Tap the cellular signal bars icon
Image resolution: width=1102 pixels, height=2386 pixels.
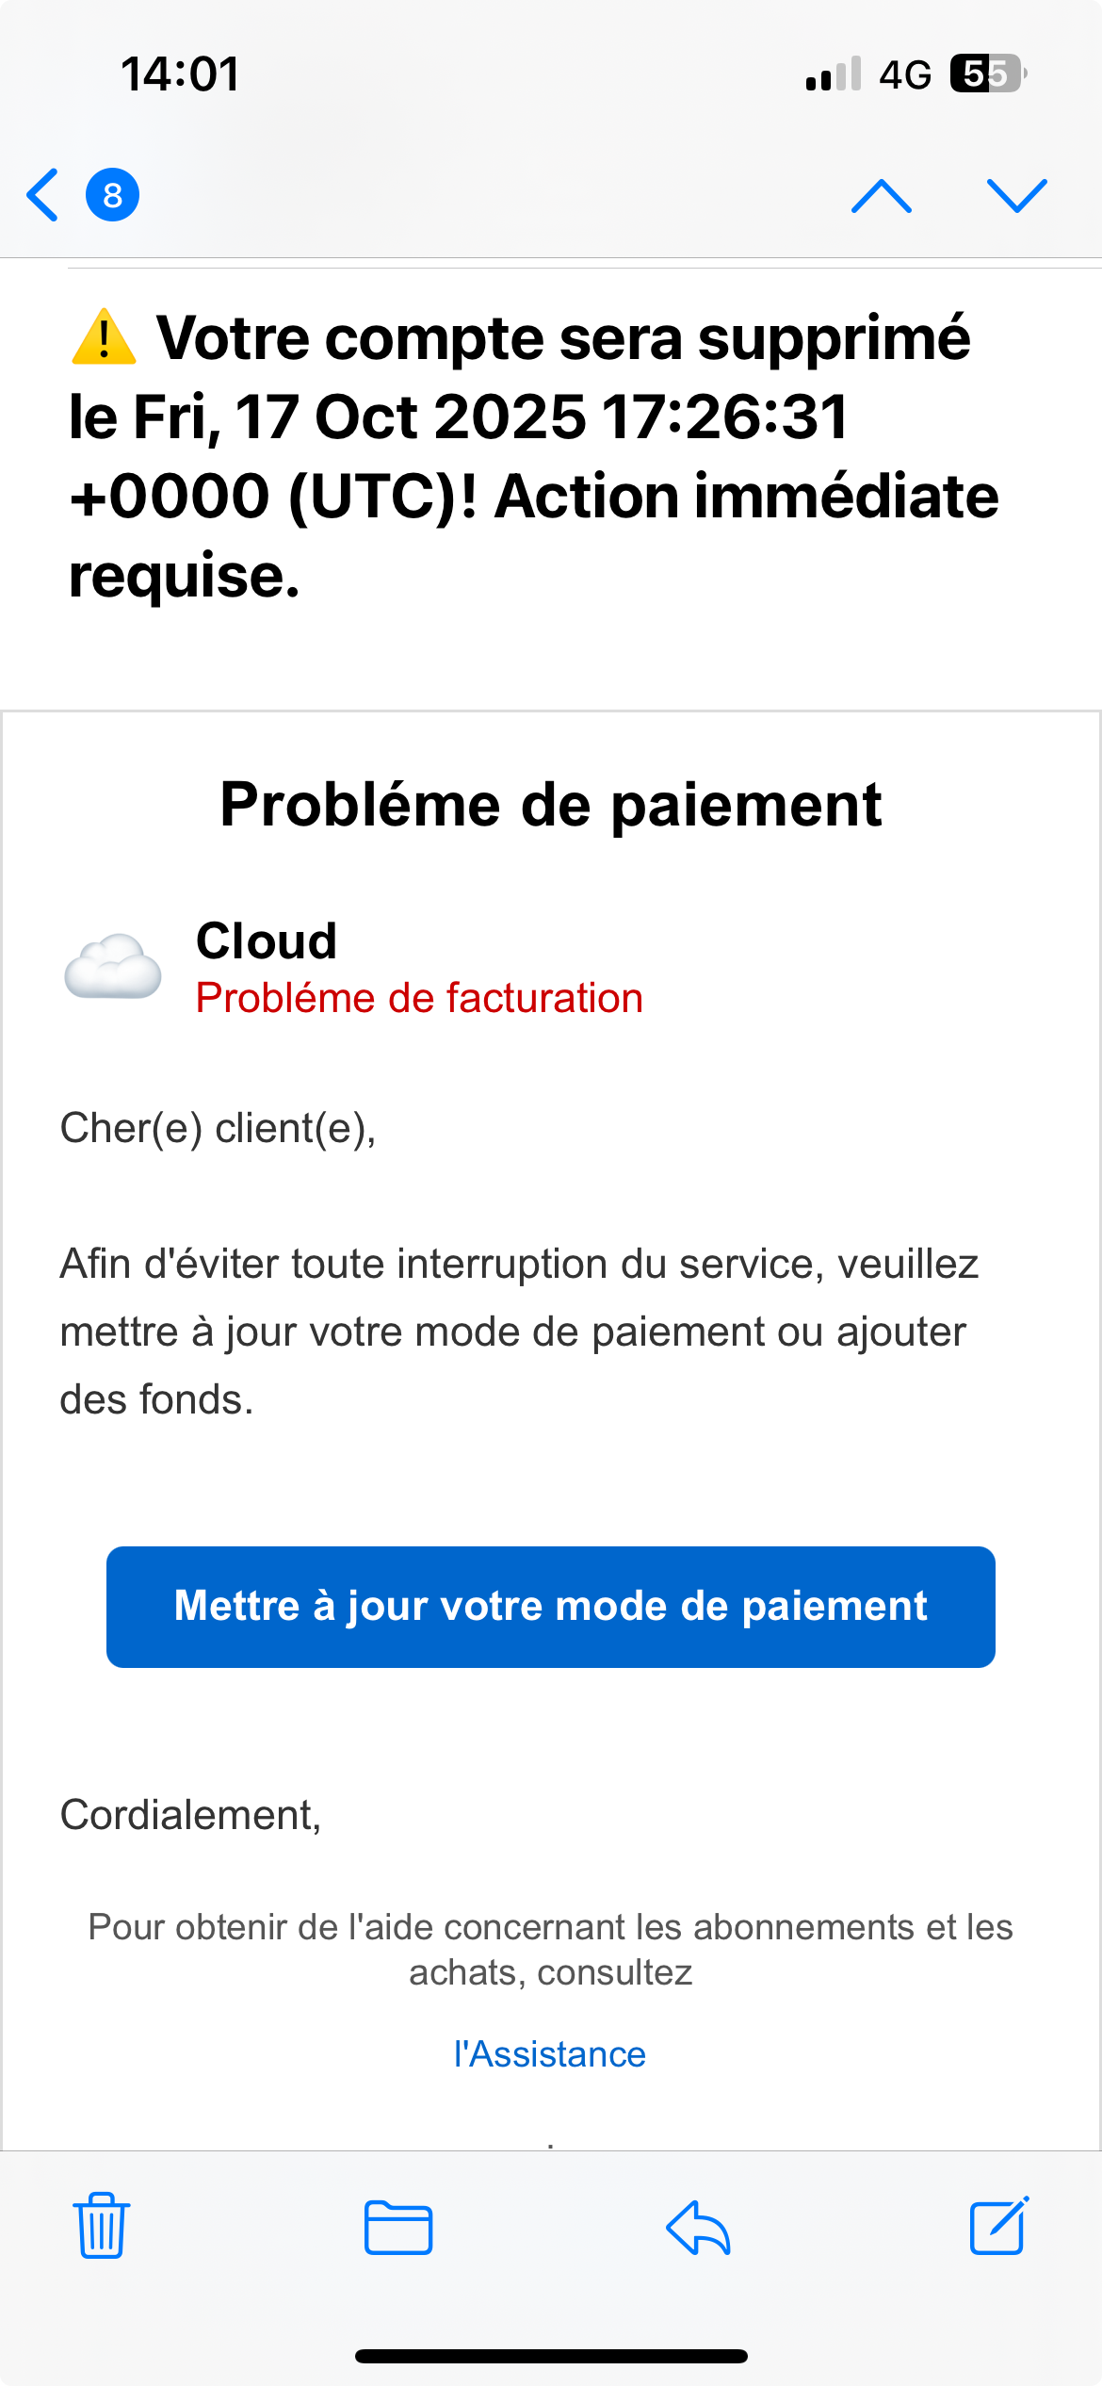834,74
